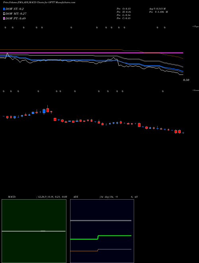Click the green line in ADX panel
Screen dimensions: 199x263
coord(101,237)
